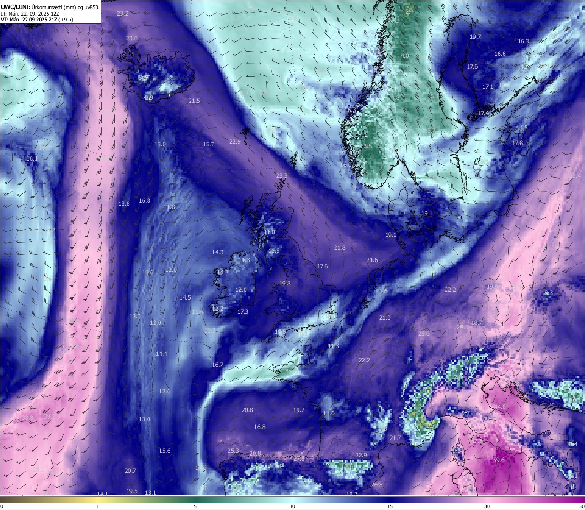This screenshot has width=585, height=510.
Task: Click the 23.8 value above Iceland
Action: click(x=132, y=38)
